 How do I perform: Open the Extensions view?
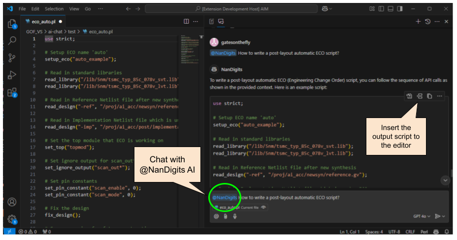[x=12, y=92]
